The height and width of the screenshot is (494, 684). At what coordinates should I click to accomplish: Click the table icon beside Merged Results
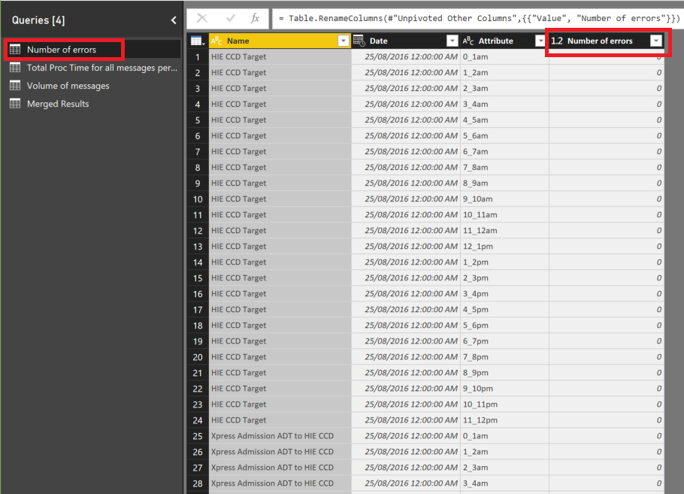(15, 104)
